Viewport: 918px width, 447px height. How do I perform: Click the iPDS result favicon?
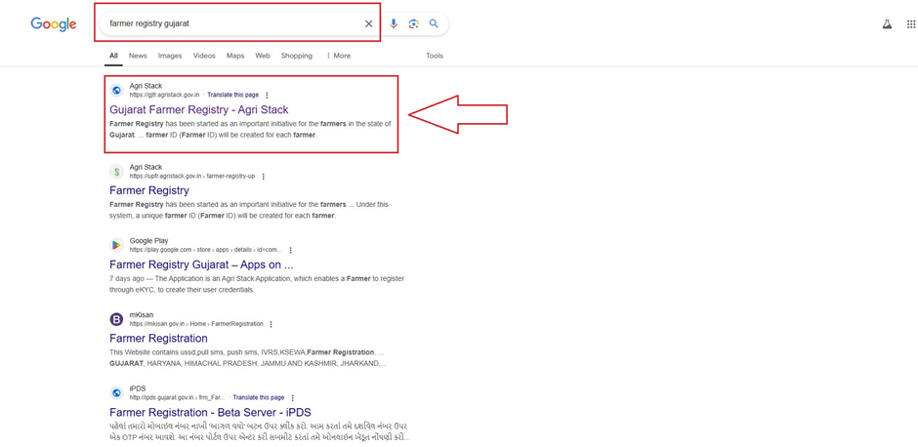116,393
